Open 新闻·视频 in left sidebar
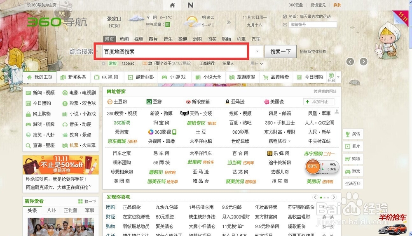 (x=40, y=92)
